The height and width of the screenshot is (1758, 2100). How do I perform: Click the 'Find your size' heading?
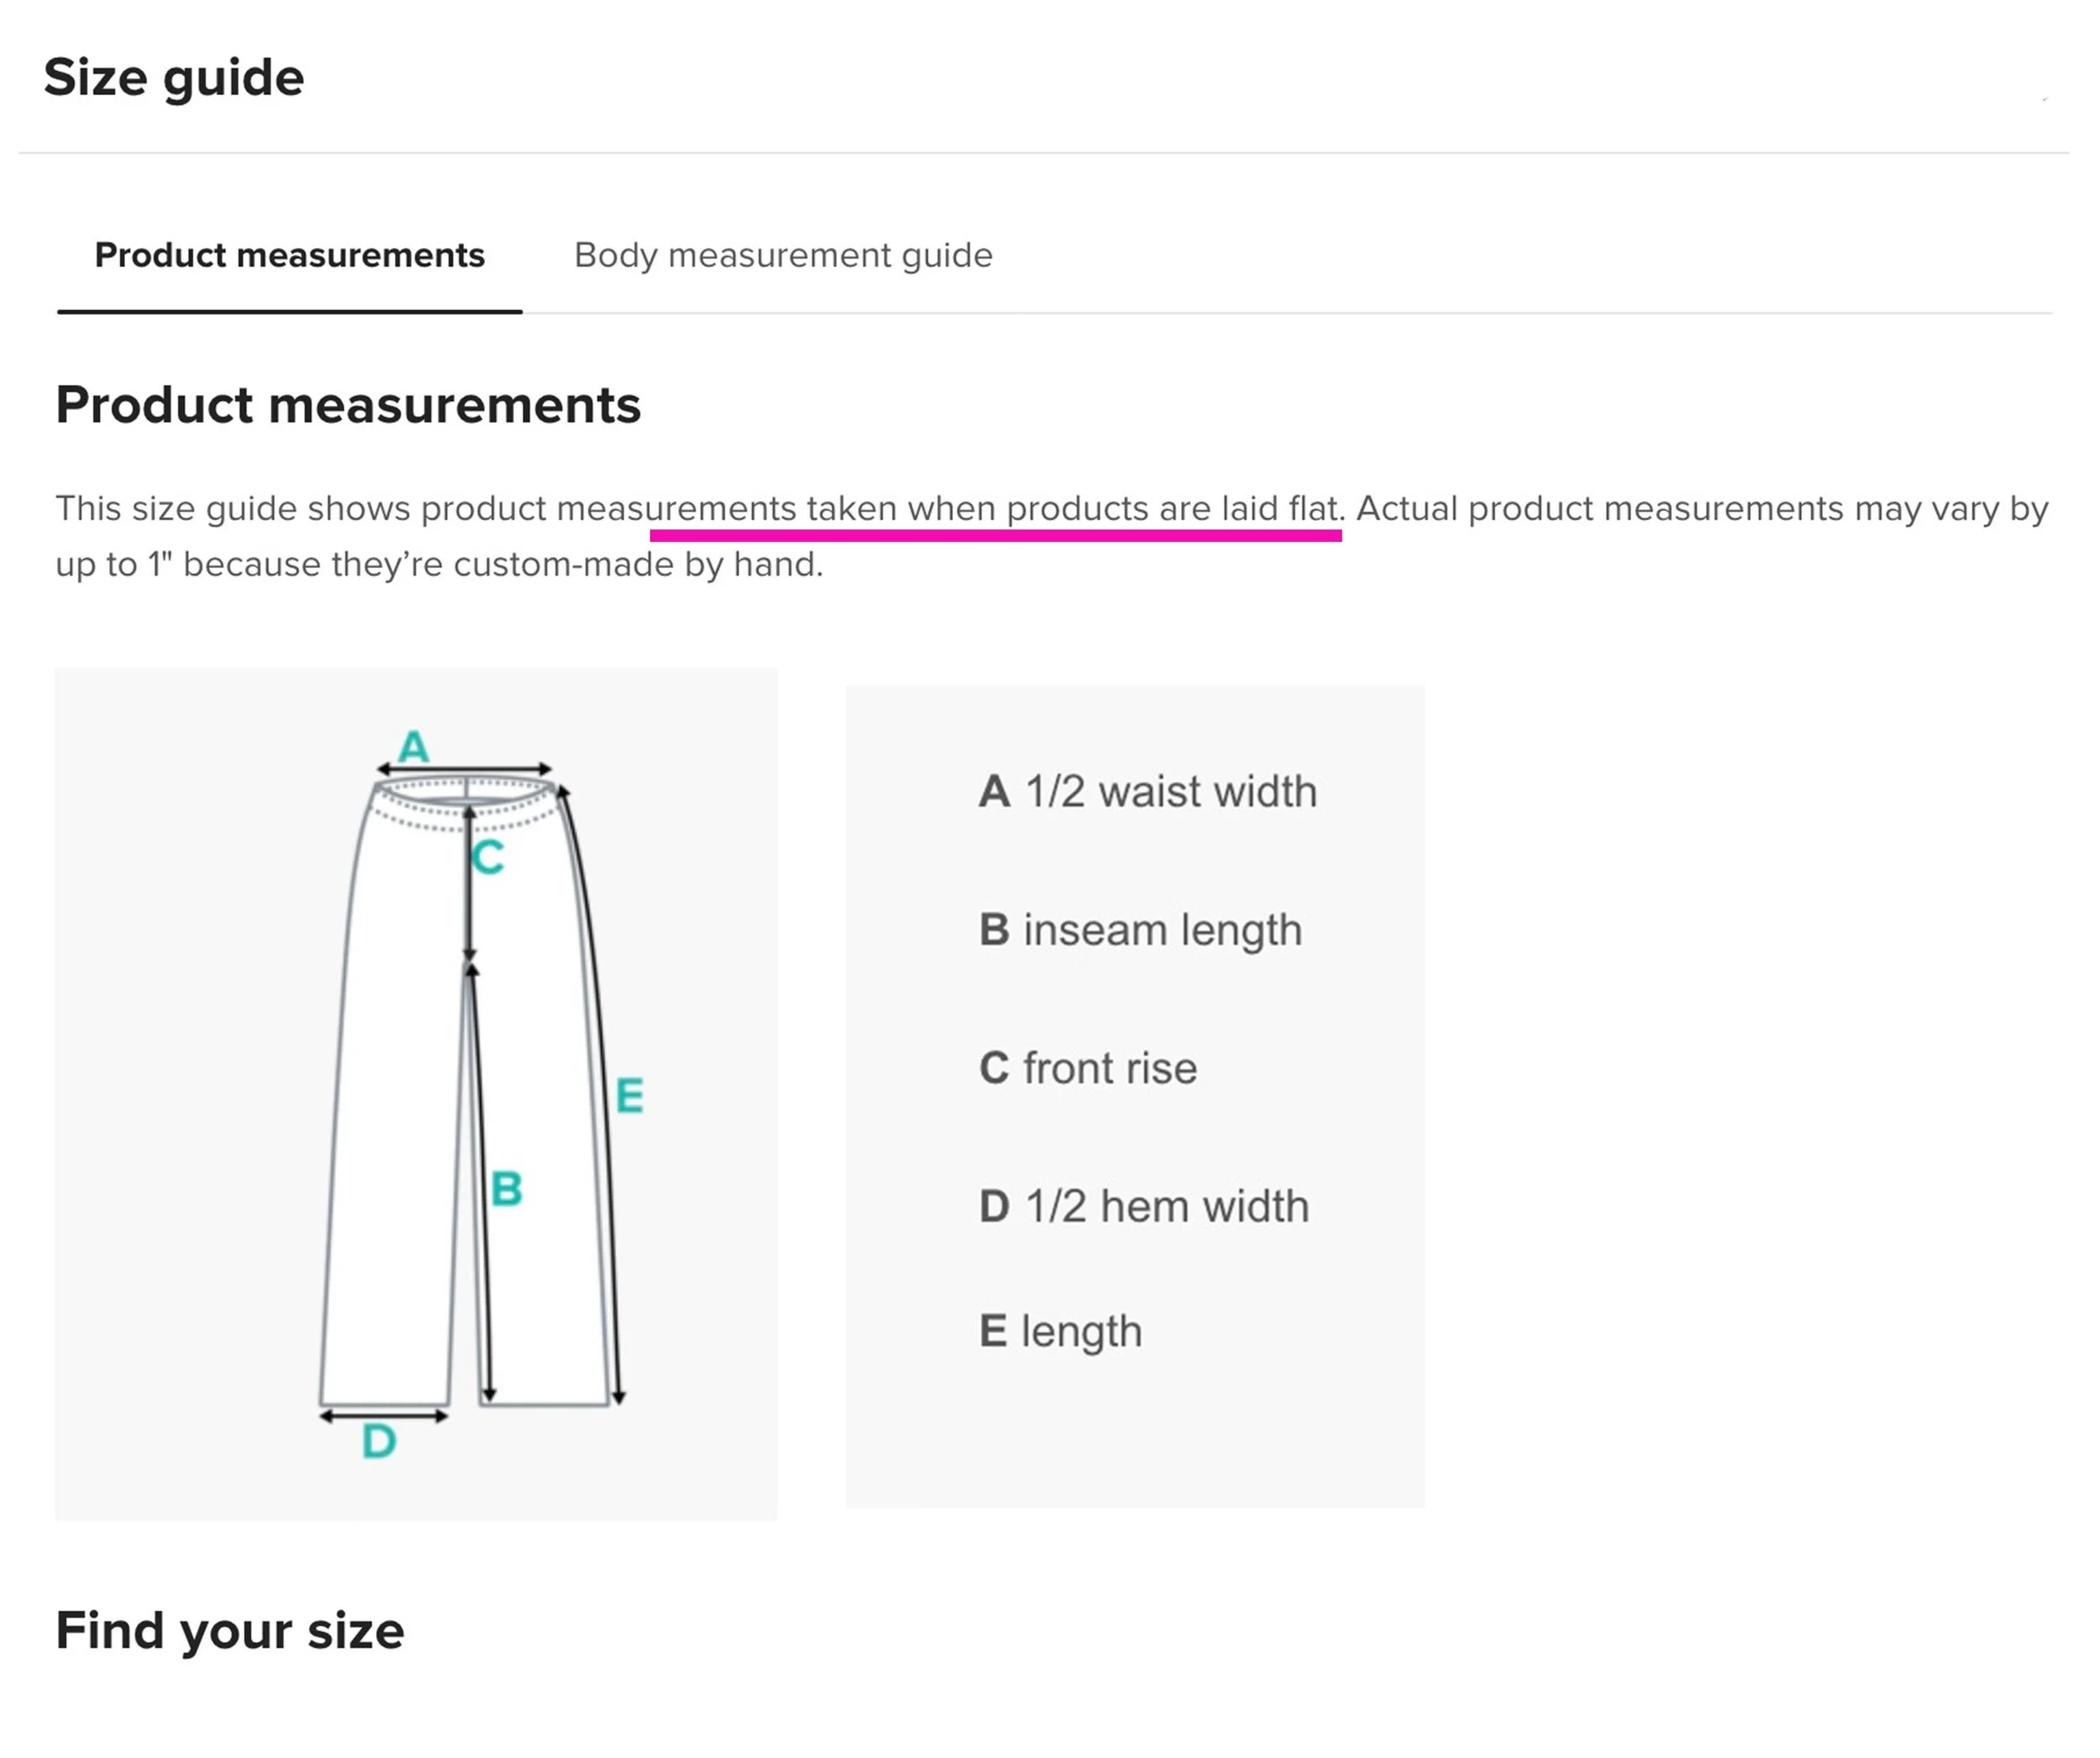point(230,1632)
